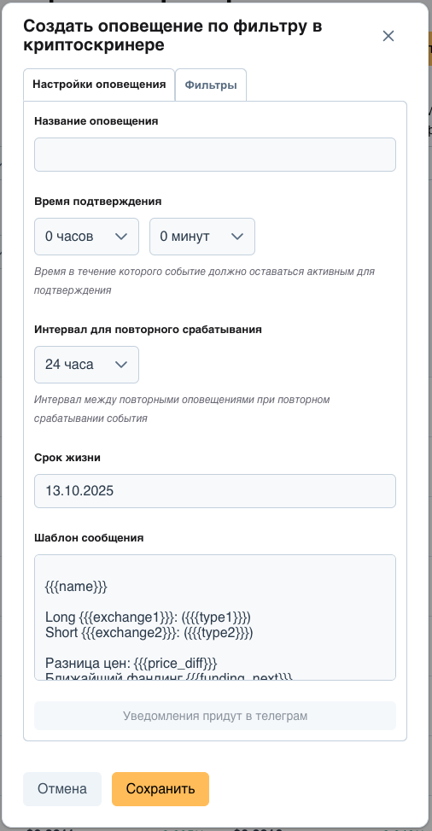Open the 0 часов dropdown
Viewport: 432px width, 831px height.
coord(86,237)
